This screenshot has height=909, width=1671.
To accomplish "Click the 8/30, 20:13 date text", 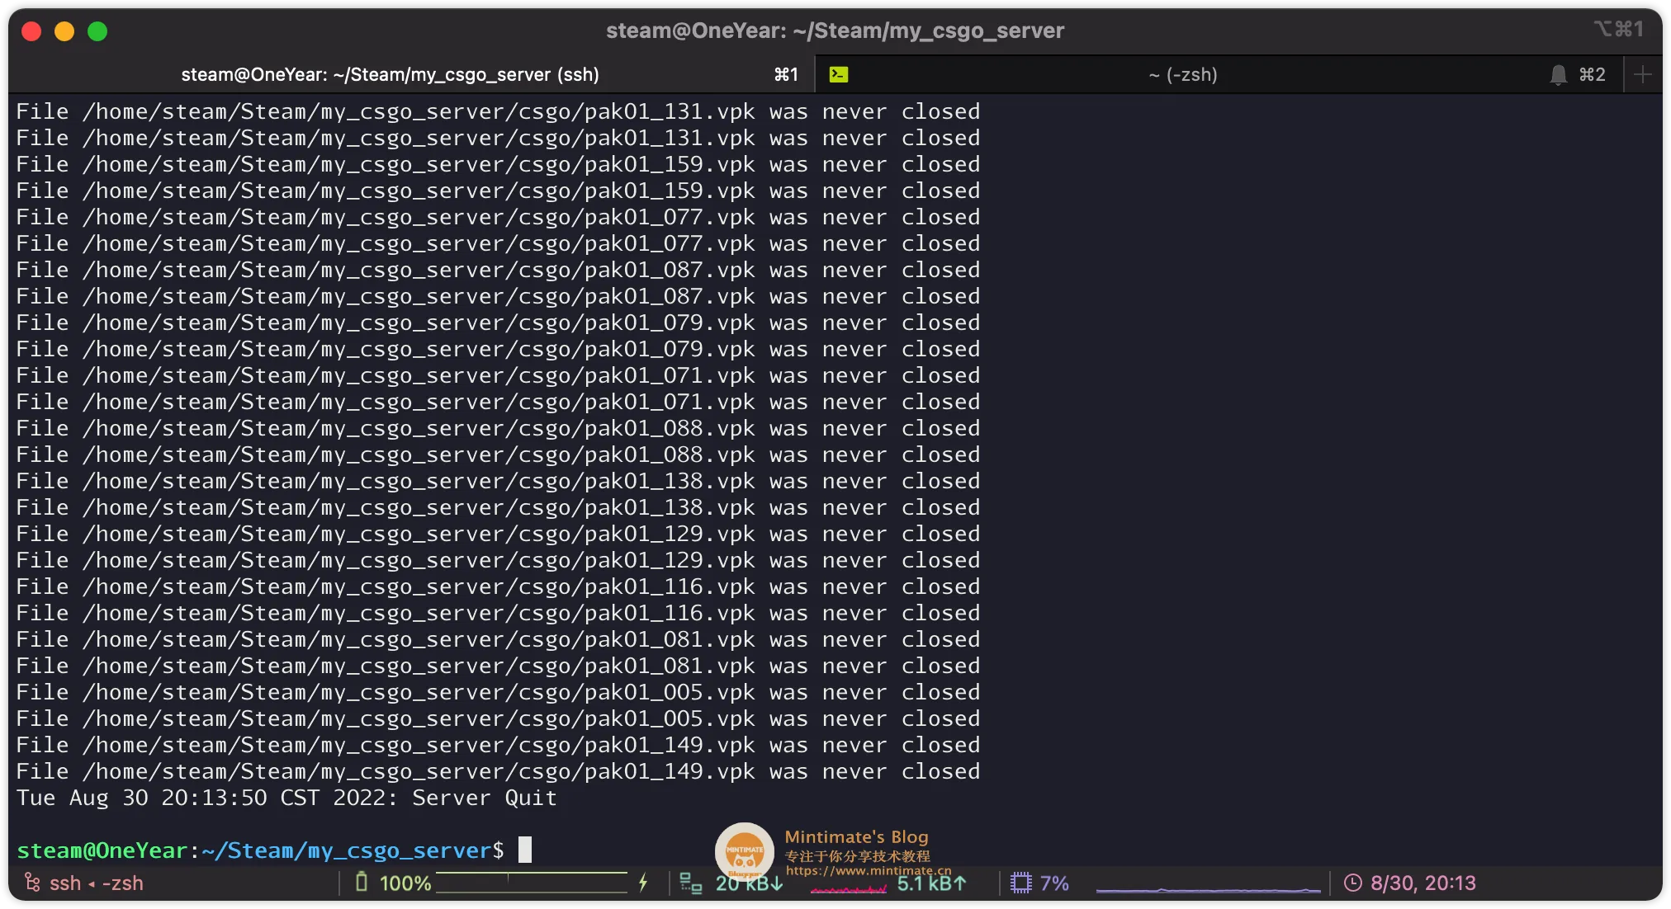I will click(1422, 883).
